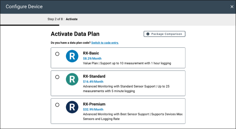Click the navy RX-Premium plan logo
Viewport: 236px width, 129px height.
click(73, 107)
